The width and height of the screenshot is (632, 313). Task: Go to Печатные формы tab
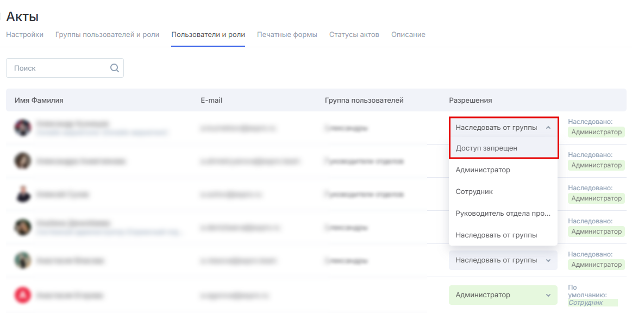point(287,35)
